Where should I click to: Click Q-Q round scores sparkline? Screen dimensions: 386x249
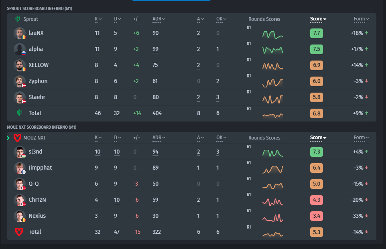tap(273, 186)
